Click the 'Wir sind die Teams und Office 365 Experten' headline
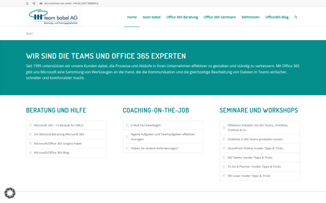This screenshot has width=326, height=203. pos(106,56)
